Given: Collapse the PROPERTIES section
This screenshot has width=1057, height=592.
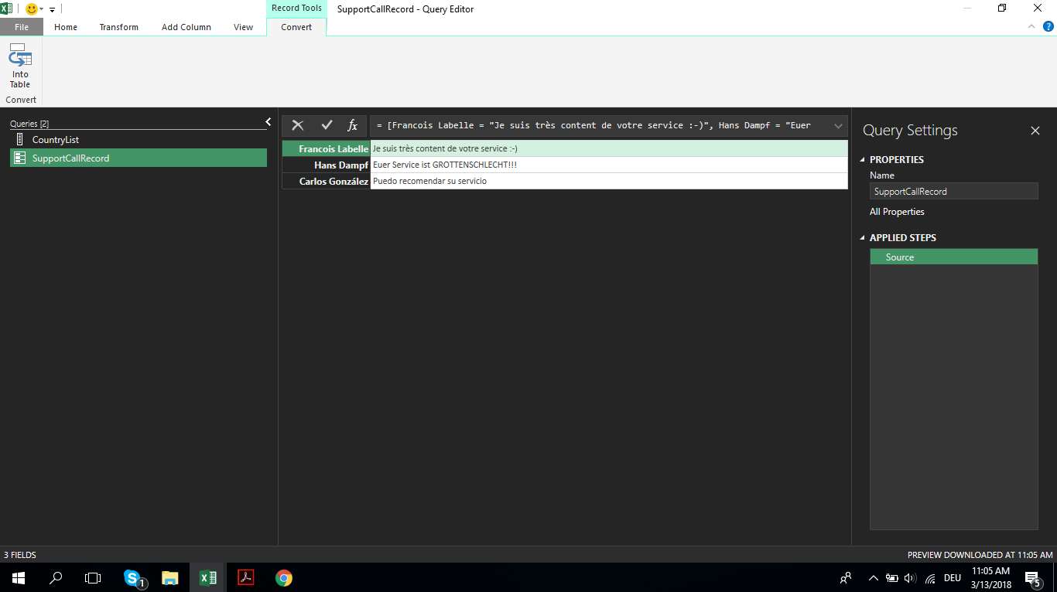Looking at the screenshot, I should [861, 159].
